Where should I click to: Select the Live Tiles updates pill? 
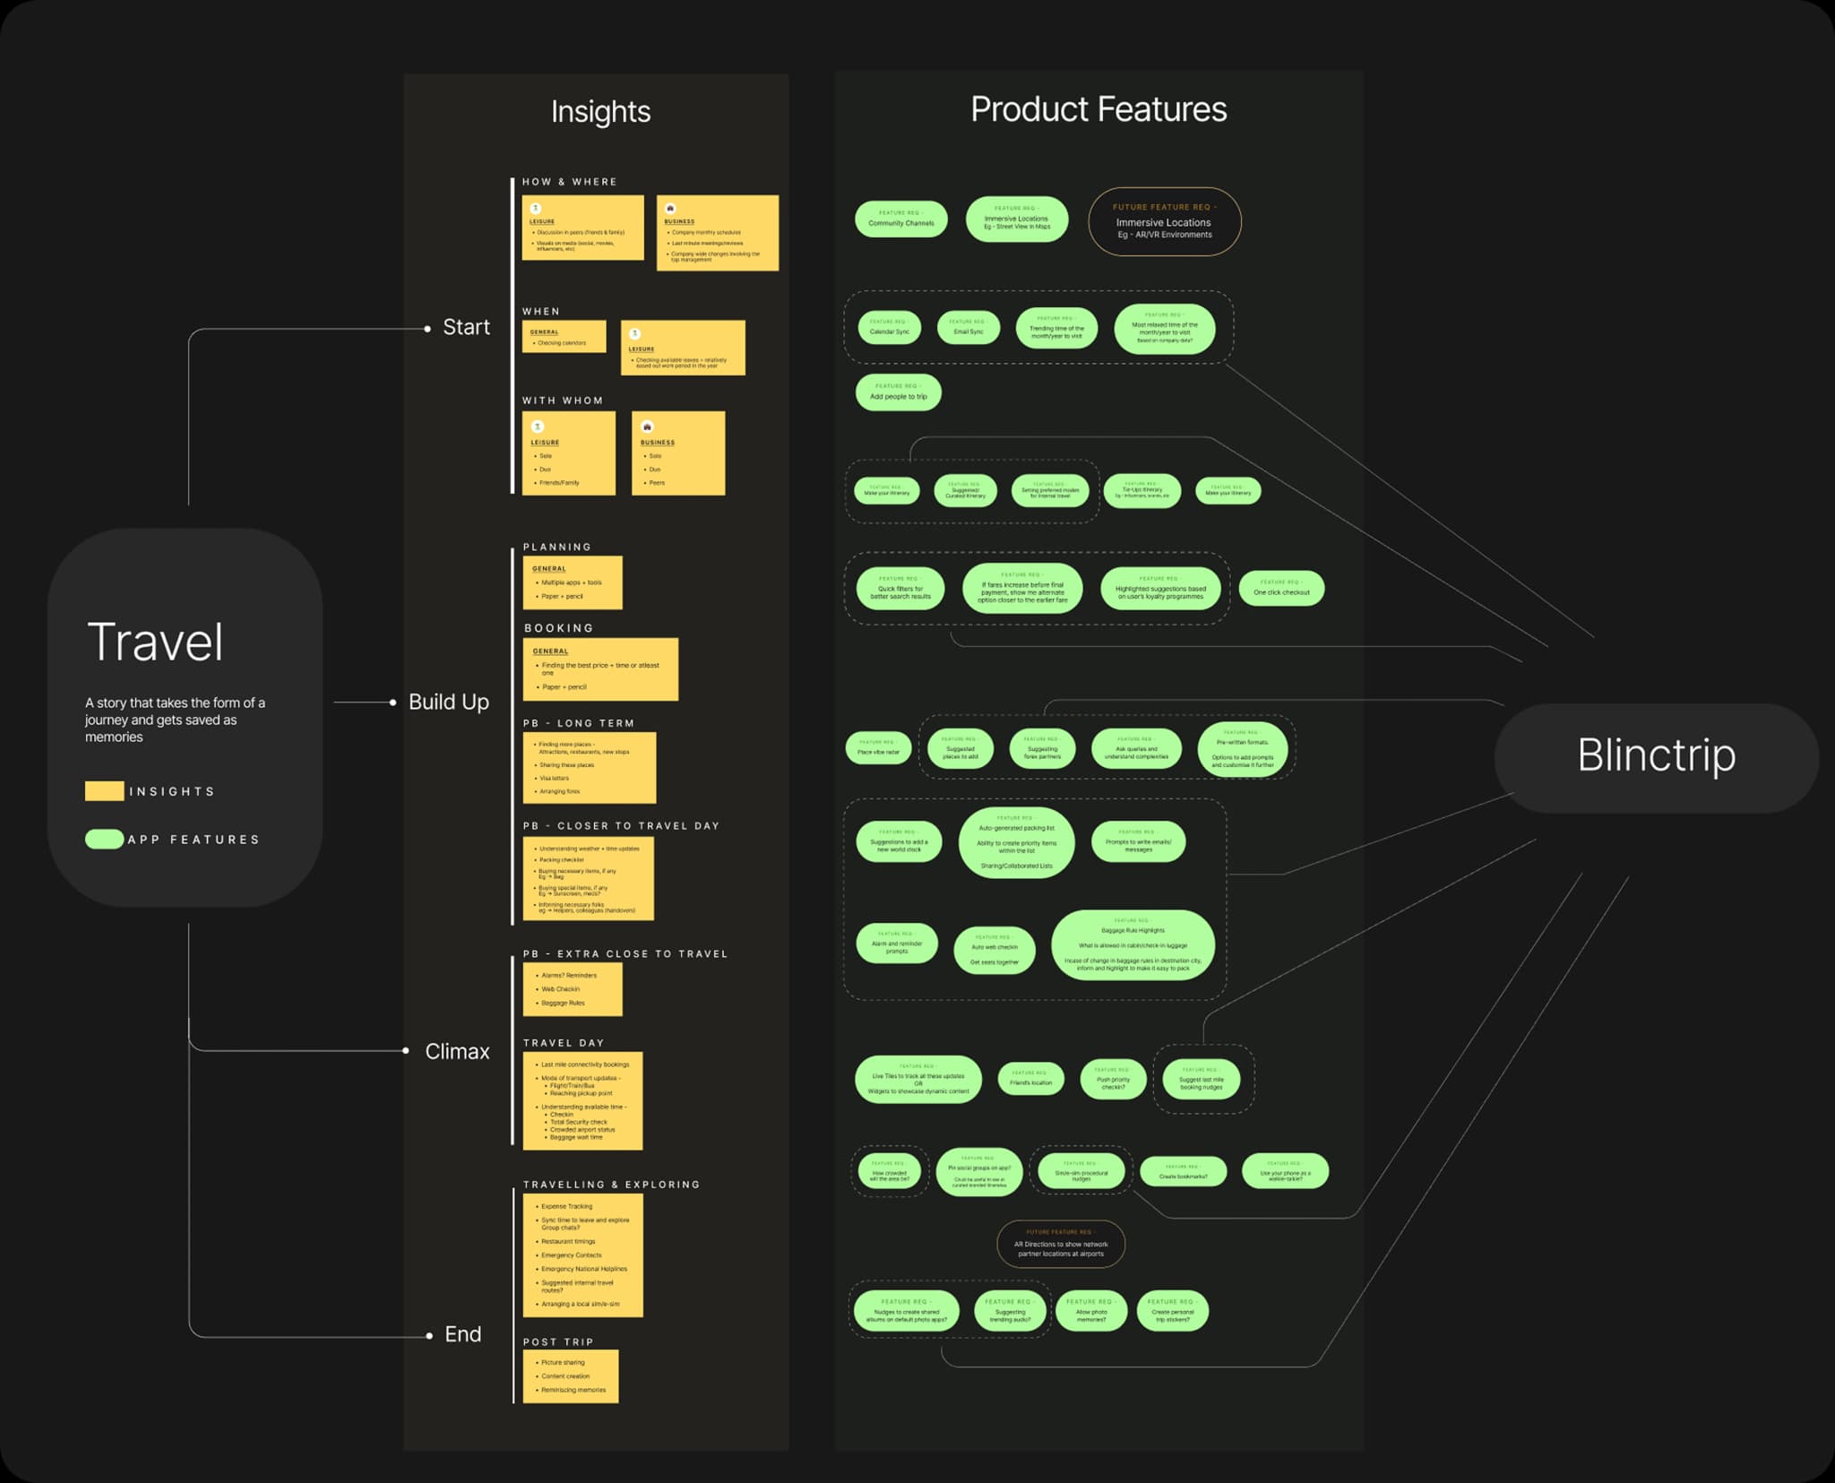[x=918, y=1080]
